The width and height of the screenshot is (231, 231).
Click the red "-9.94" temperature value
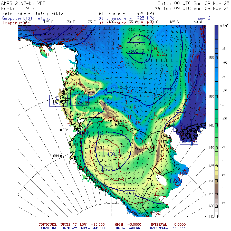[x=87, y=44]
